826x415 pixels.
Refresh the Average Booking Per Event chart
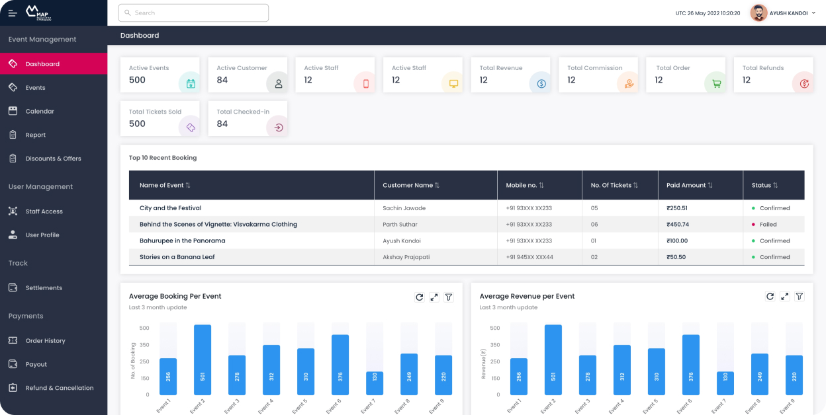tap(419, 297)
